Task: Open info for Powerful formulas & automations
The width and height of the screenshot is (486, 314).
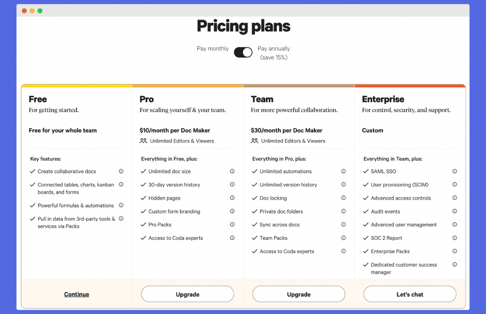Action: pyautogui.click(x=121, y=205)
